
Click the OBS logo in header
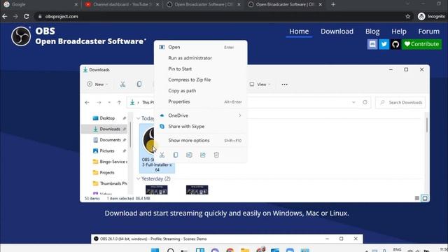pos(21,36)
